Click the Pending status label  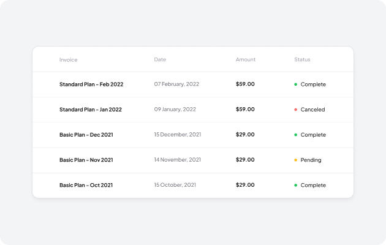pos(311,160)
